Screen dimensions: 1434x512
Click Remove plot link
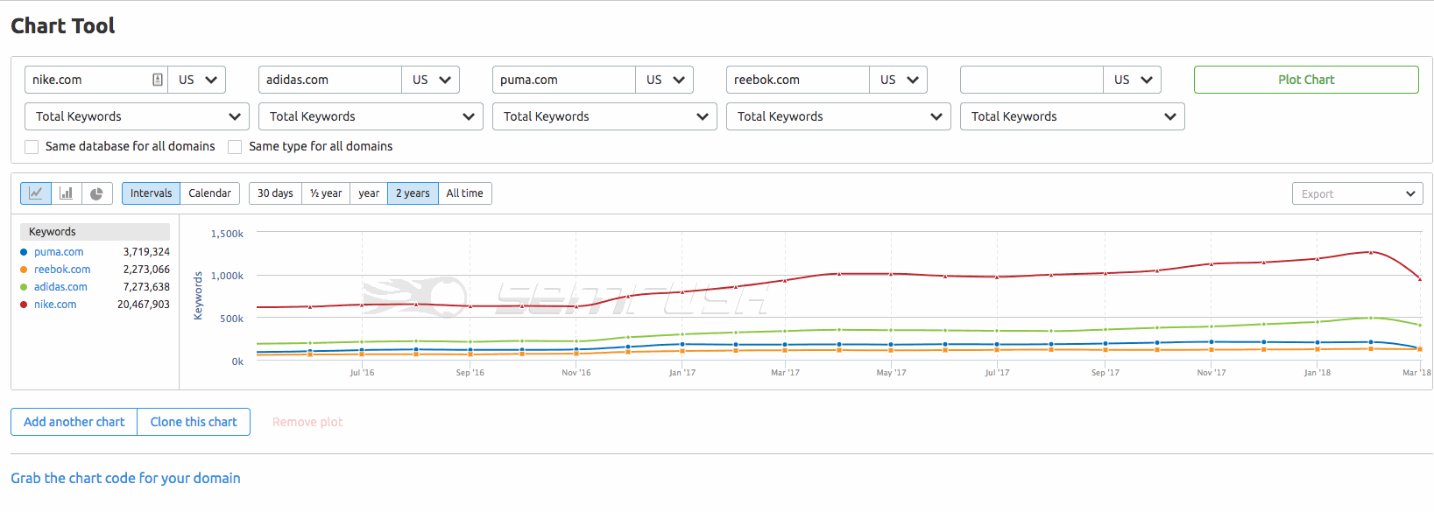pos(307,422)
